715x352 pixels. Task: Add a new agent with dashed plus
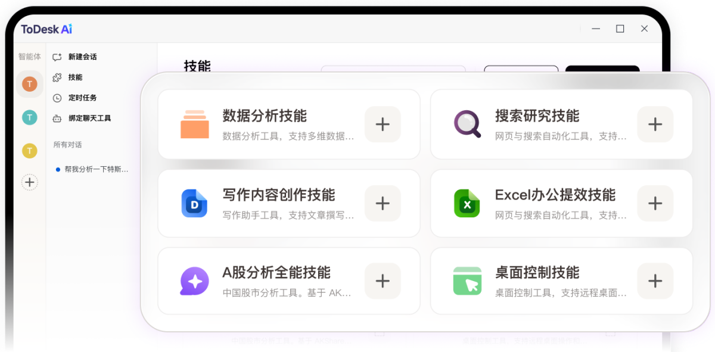coord(29,182)
